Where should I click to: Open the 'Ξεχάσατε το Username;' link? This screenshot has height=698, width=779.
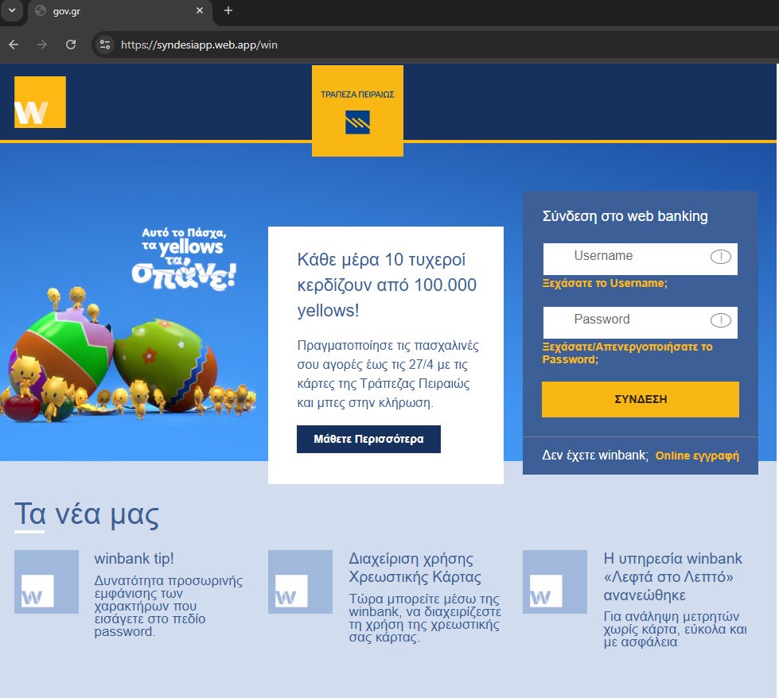pyautogui.click(x=605, y=283)
